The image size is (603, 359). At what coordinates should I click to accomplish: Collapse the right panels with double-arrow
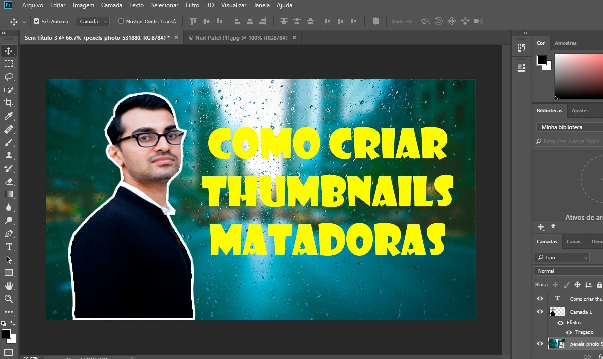[x=525, y=33]
